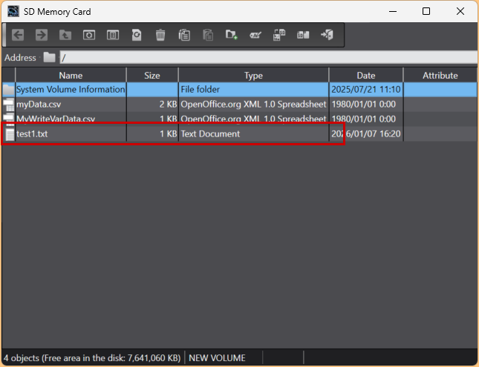Click the Forward arrow toolbar button
This screenshot has height=367, width=479.
42,35
